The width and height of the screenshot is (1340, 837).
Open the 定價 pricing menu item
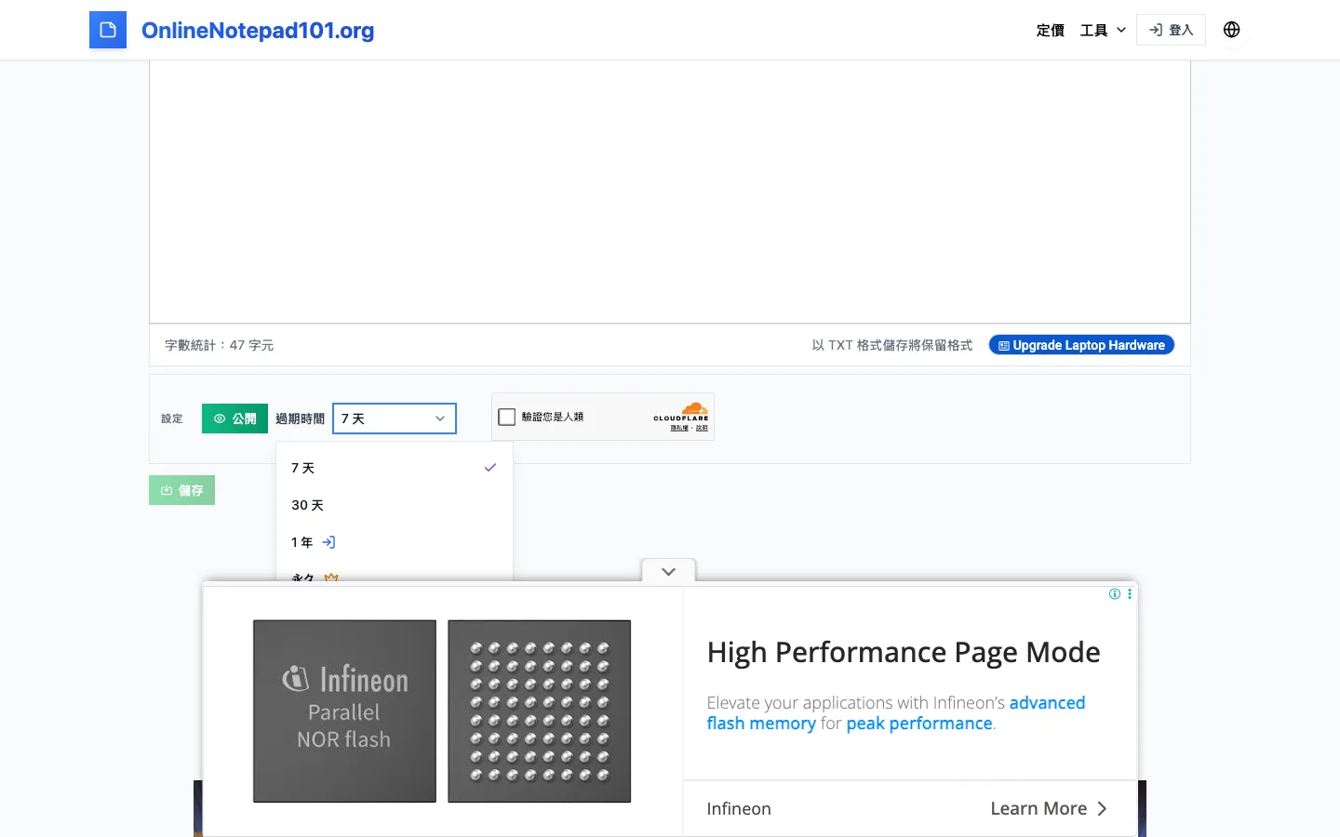pos(1050,30)
